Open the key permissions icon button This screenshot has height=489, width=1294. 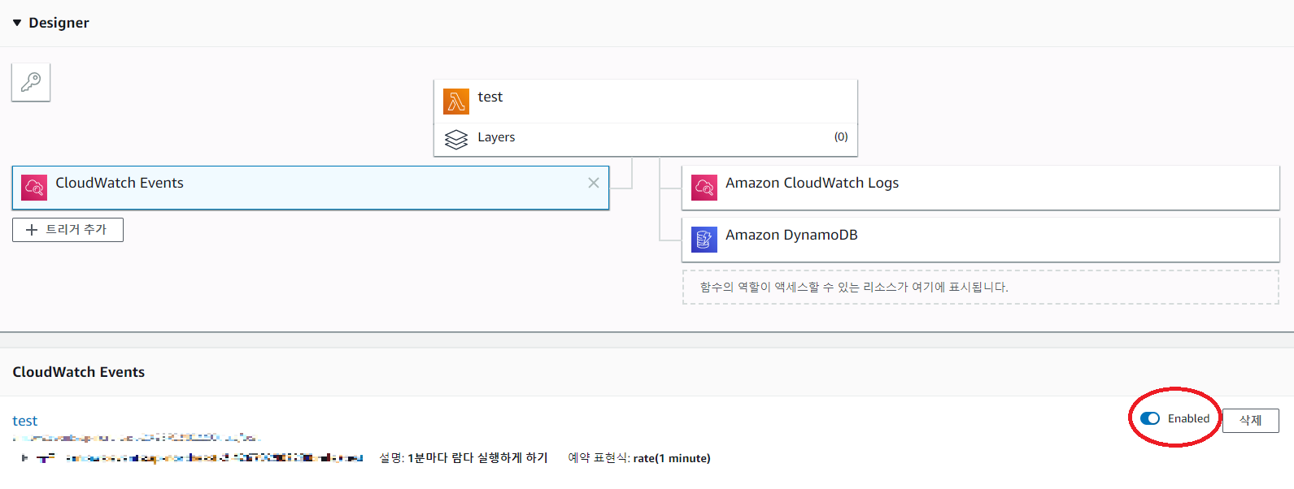tap(31, 82)
